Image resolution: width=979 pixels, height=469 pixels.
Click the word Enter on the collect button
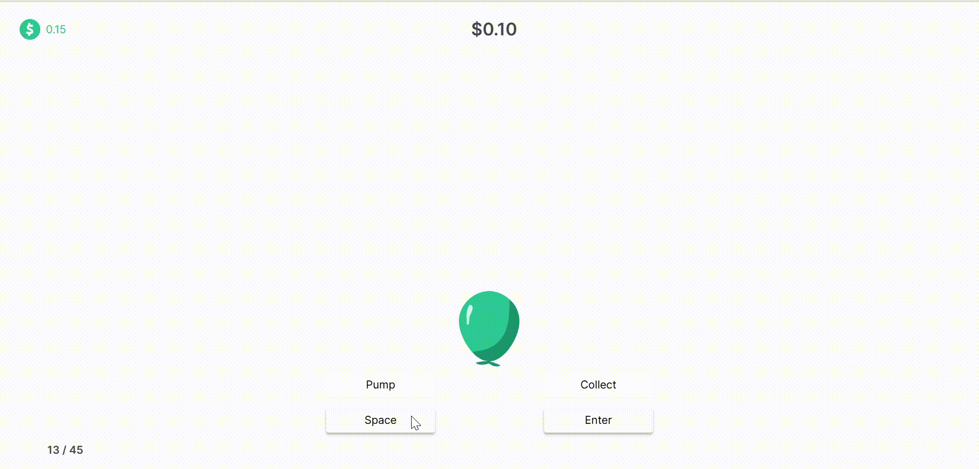(598, 420)
